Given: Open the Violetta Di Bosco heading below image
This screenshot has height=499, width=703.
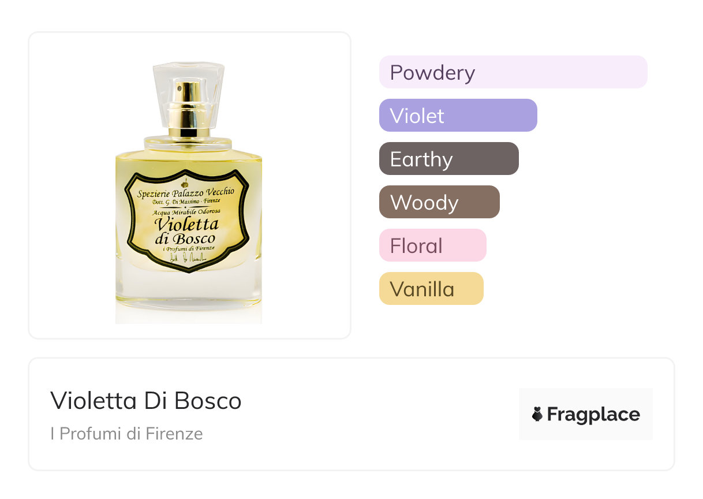Looking at the screenshot, I should tap(145, 401).
